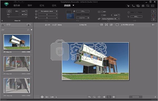Click the preview region selection icon
This screenshot has height=101, width=158.
[117, 25]
